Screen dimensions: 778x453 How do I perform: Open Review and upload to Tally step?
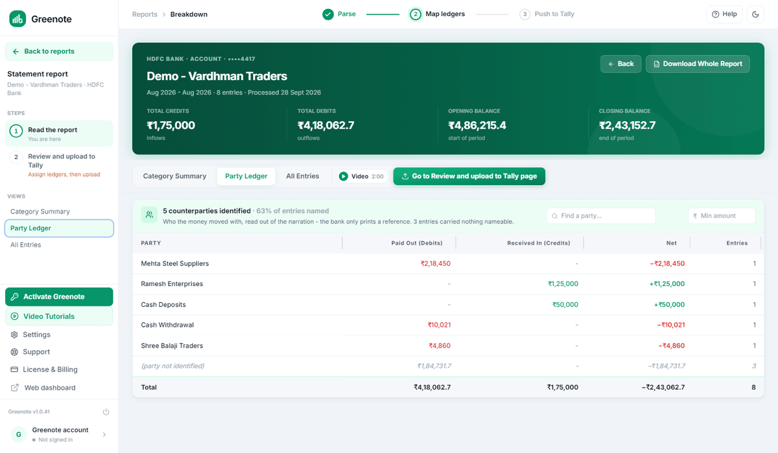(x=59, y=165)
